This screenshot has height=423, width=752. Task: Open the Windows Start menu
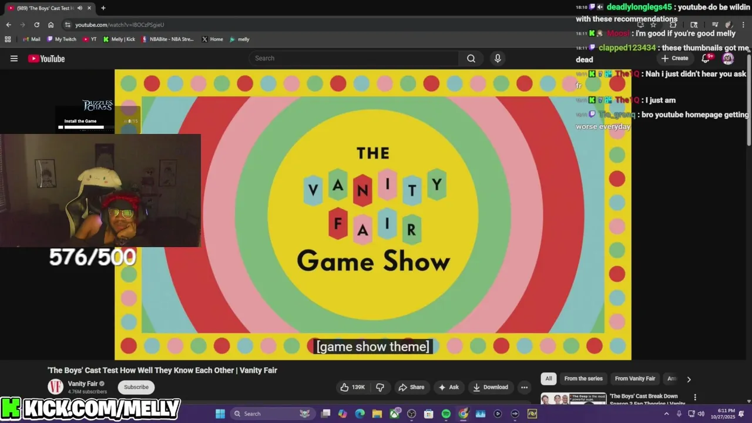click(220, 414)
